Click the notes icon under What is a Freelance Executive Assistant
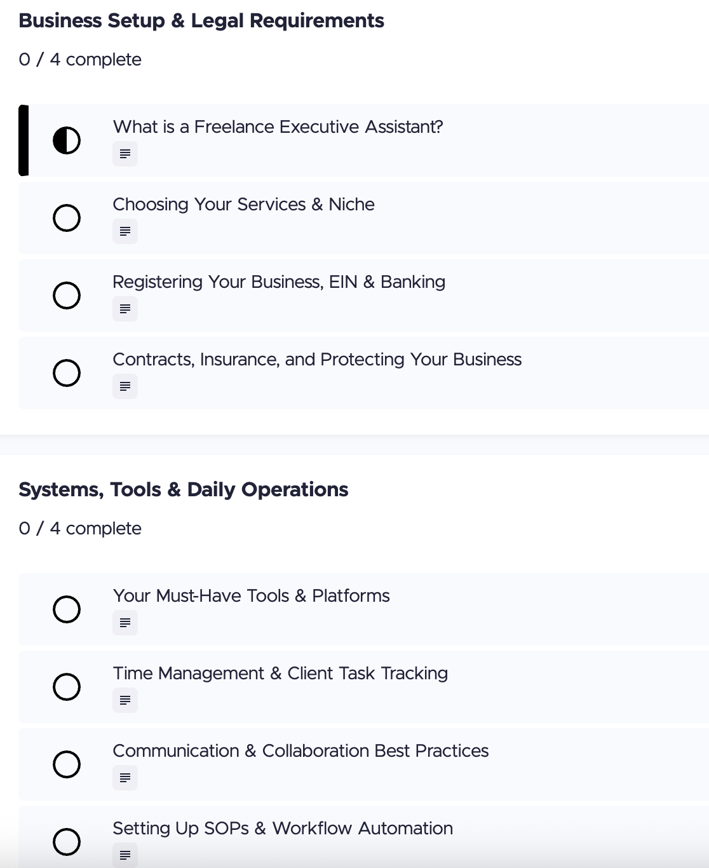This screenshot has width=709, height=868. [x=125, y=154]
